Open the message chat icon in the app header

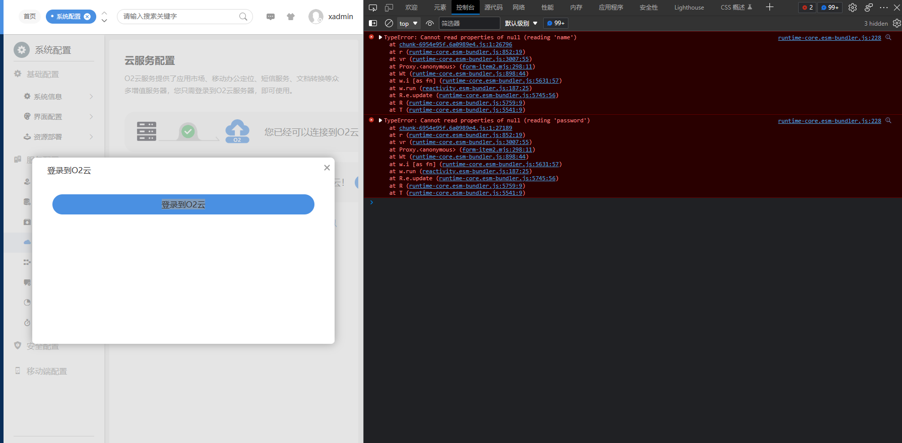pyautogui.click(x=271, y=17)
